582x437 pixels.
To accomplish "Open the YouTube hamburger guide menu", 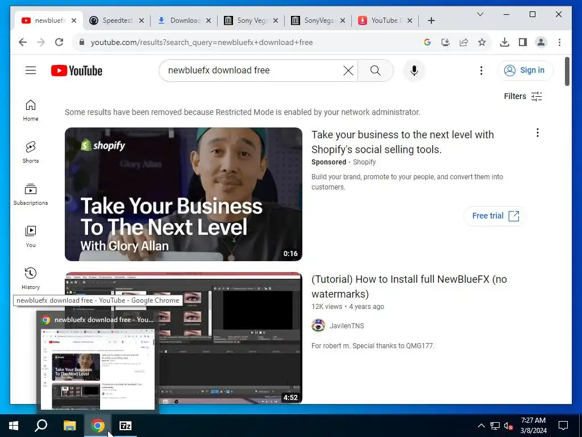I will [31, 70].
